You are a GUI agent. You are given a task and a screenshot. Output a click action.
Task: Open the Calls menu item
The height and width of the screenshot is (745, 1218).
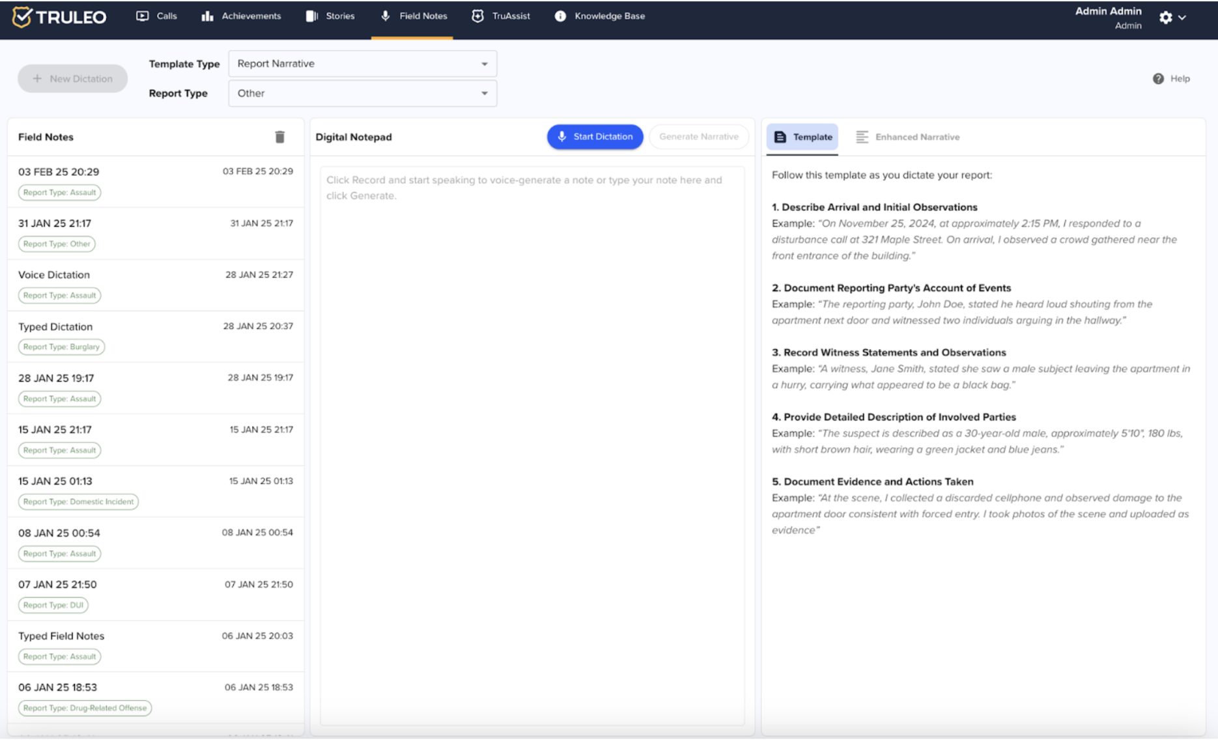point(156,16)
